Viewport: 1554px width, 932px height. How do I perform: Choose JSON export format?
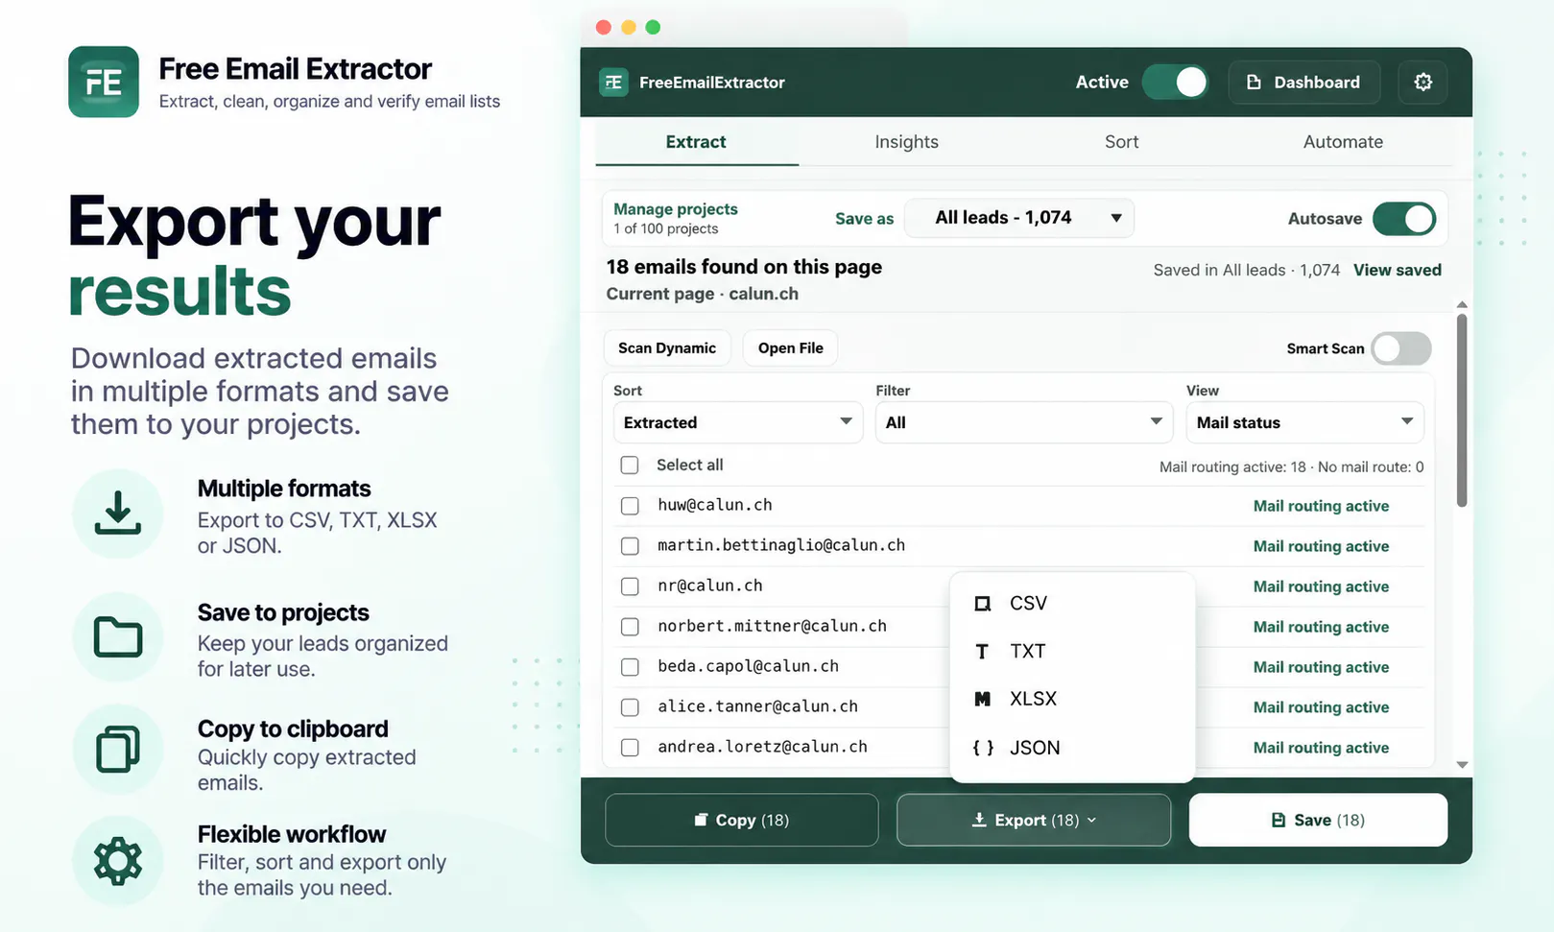click(1072, 748)
